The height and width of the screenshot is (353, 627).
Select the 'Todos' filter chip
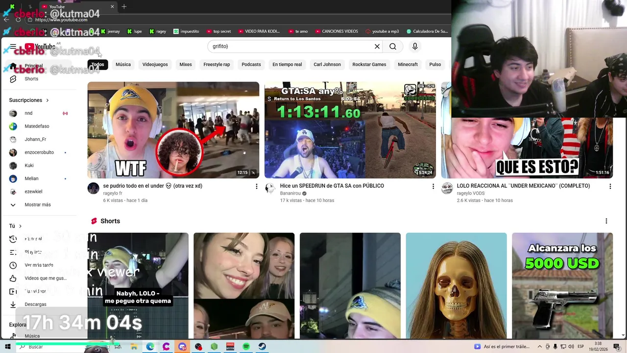point(97,65)
